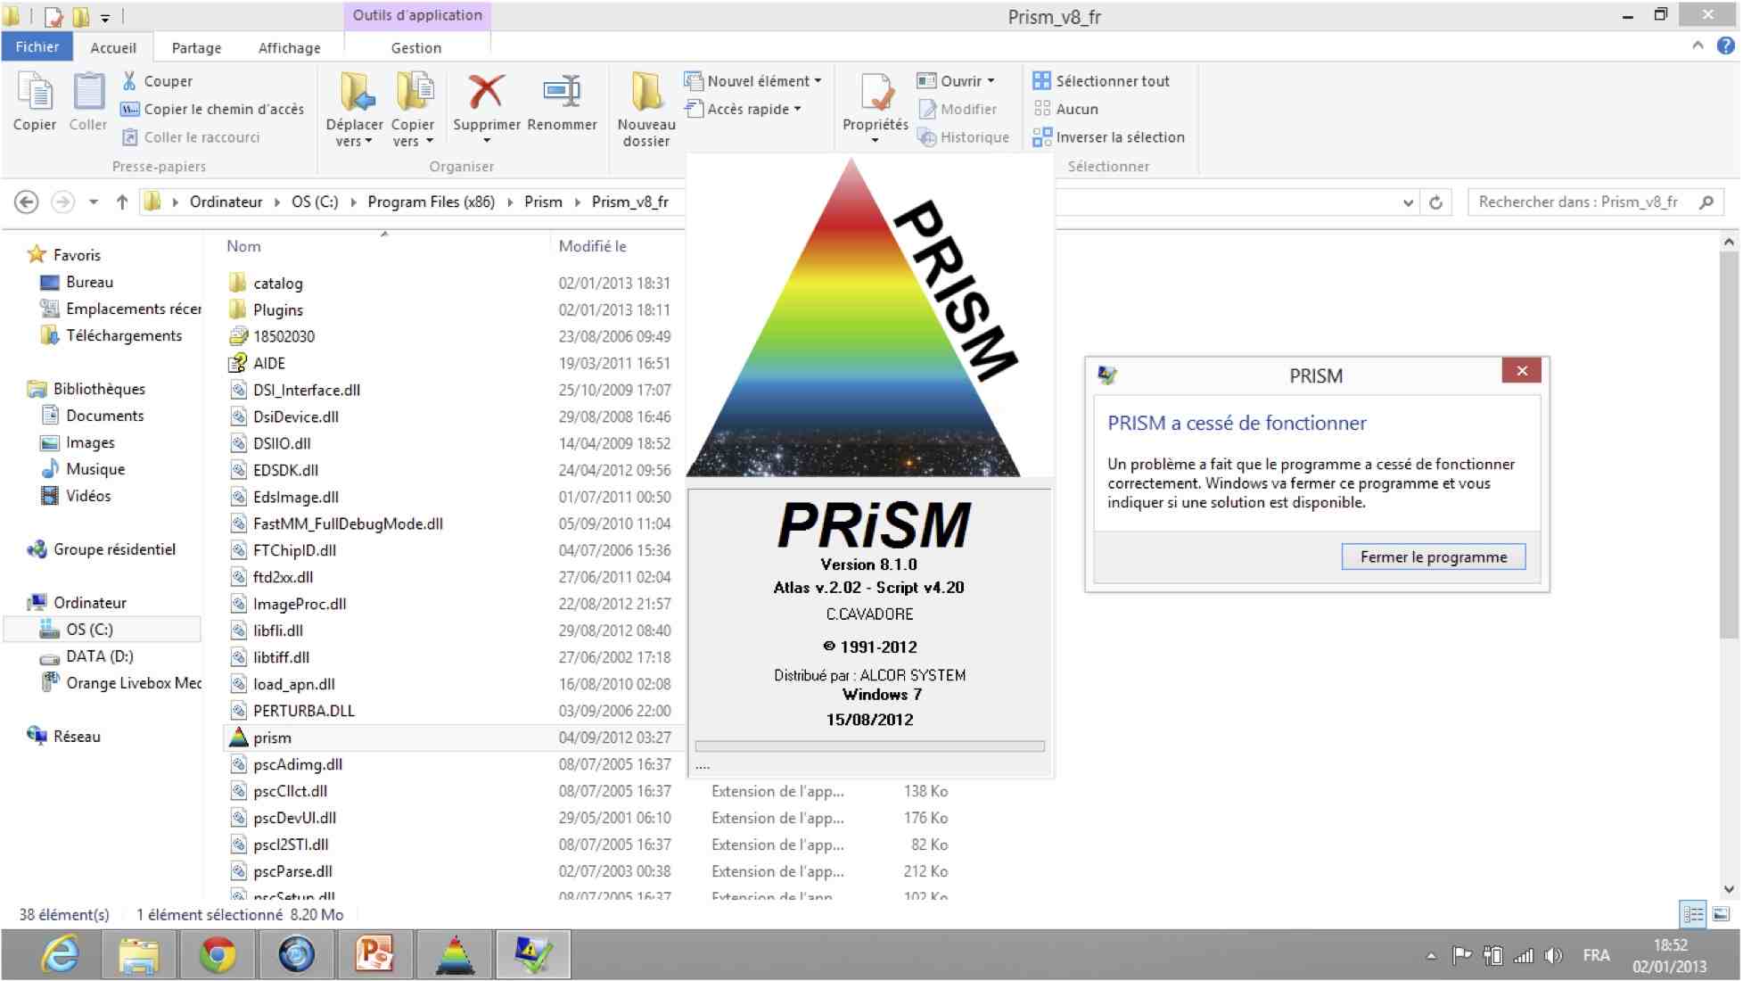Click the Copier icon in Presse-papiers
The image size is (1743, 981).
(35, 92)
